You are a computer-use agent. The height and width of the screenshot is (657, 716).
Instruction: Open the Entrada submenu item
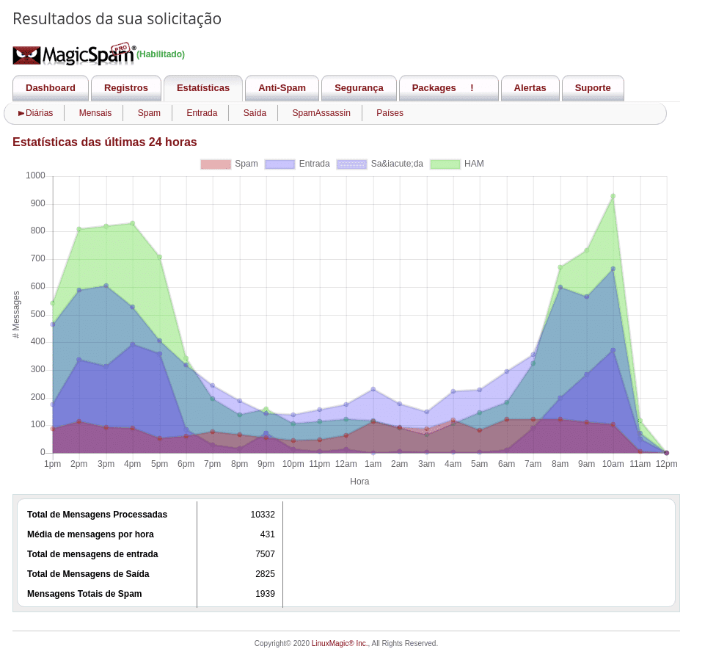202,113
